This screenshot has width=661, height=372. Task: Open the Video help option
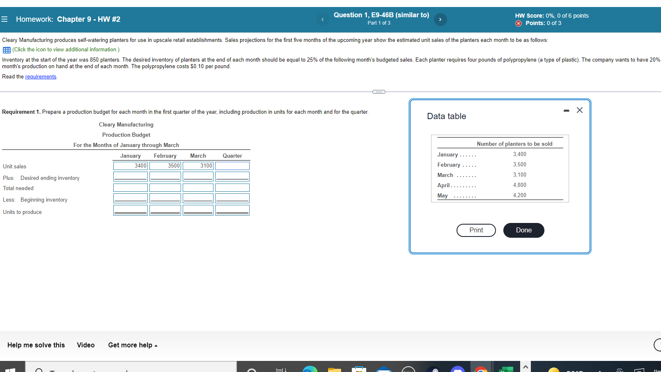tap(86, 345)
